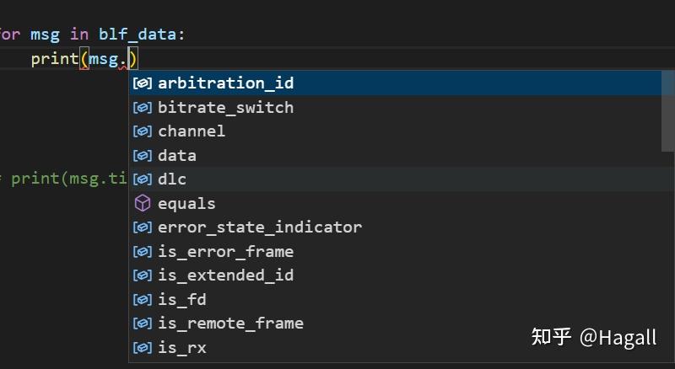
Task: Click the variable icon beside arbitration_id
Action: tap(142, 83)
